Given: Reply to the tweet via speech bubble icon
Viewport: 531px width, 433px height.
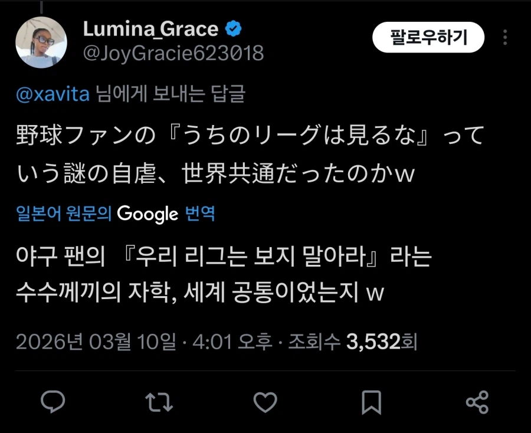Looking at the screenshot, I should click(54, 402).
